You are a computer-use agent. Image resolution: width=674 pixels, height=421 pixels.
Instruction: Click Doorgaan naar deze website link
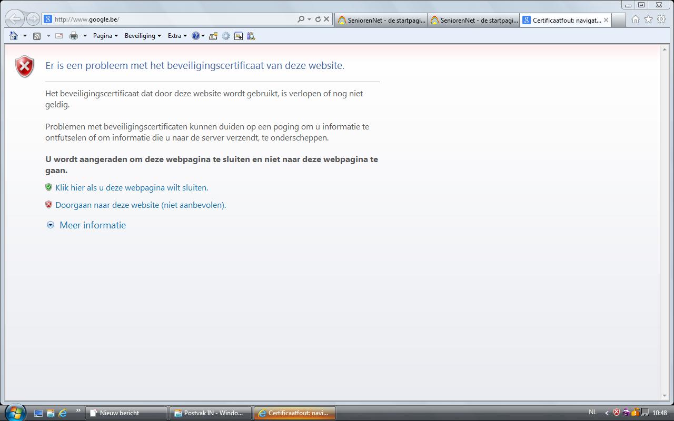tap(141, 205)
